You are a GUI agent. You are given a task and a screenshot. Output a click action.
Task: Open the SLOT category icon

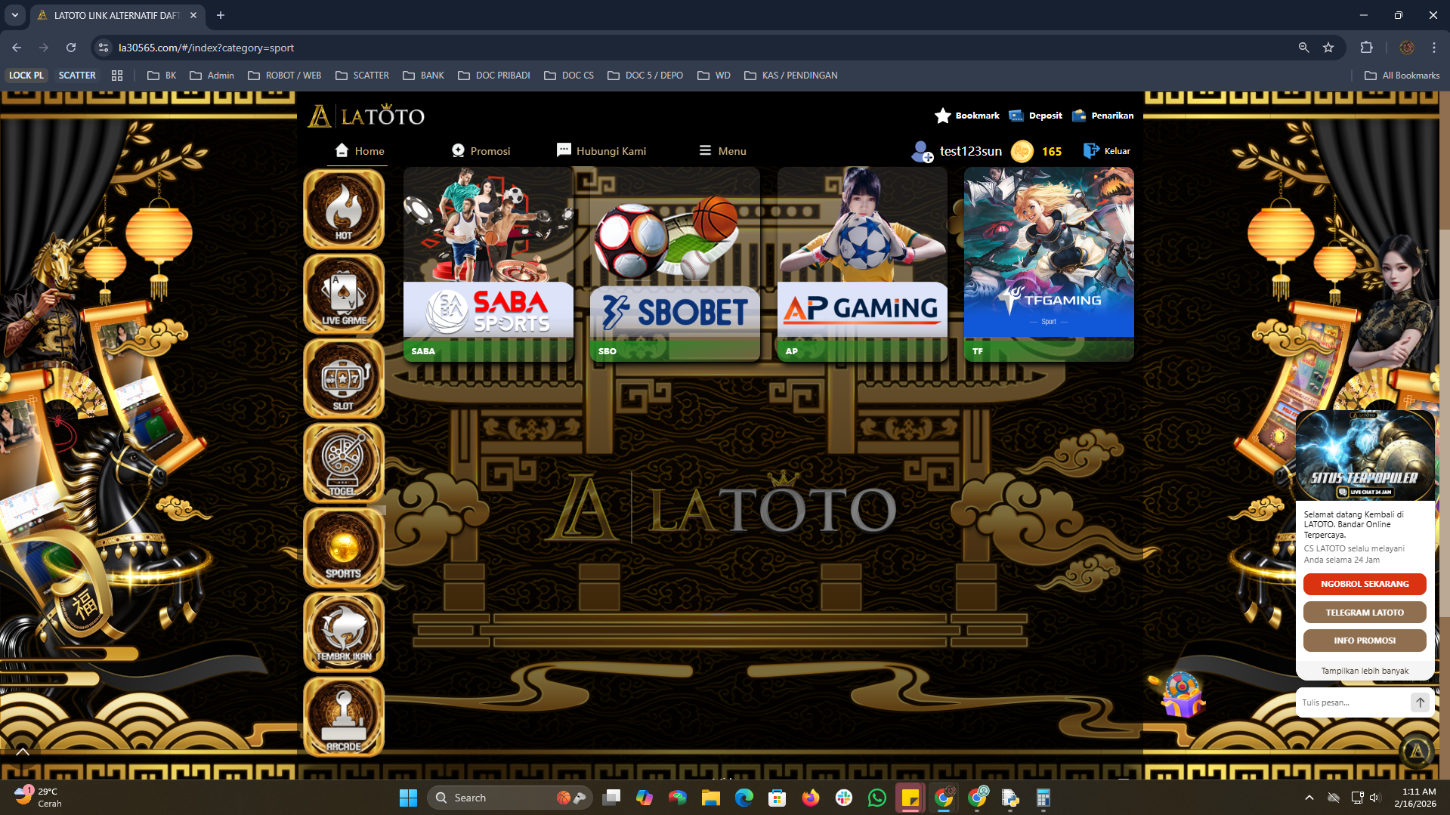coord(344,378)
